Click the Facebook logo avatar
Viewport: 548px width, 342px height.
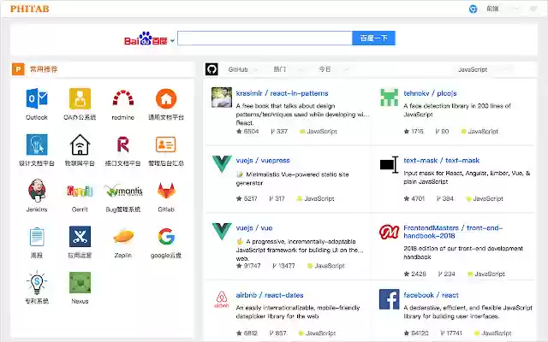pyautogui.click(x=389, y=299)
